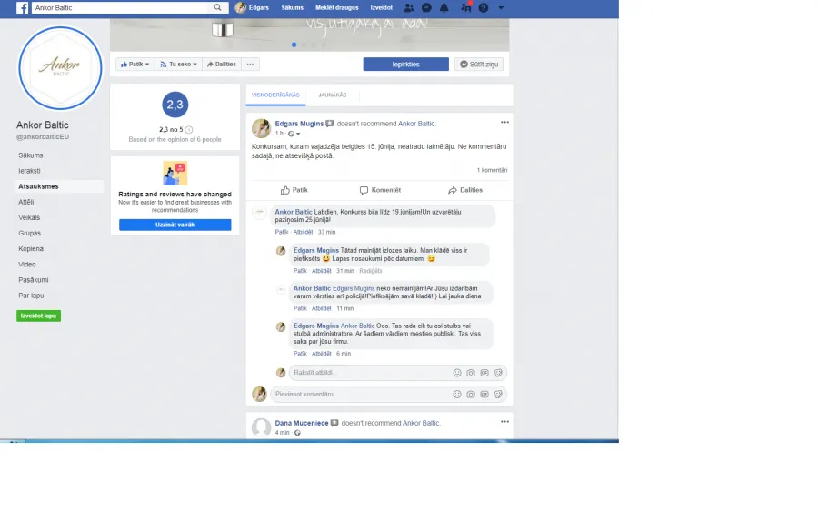Click the sticker icon in reply field
Screen dimensions: 818x511
[498, 373]
